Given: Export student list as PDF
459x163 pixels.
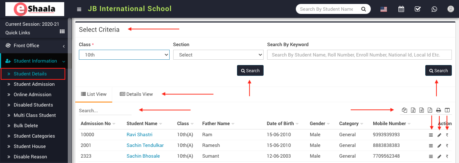Looking at the screenshot, I should [x=430, y=110].
